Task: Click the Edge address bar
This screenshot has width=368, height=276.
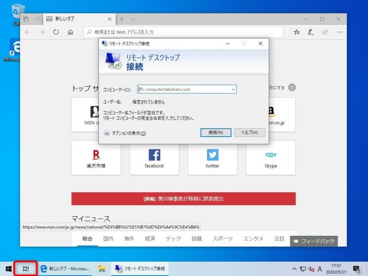Action: point(183,32)
